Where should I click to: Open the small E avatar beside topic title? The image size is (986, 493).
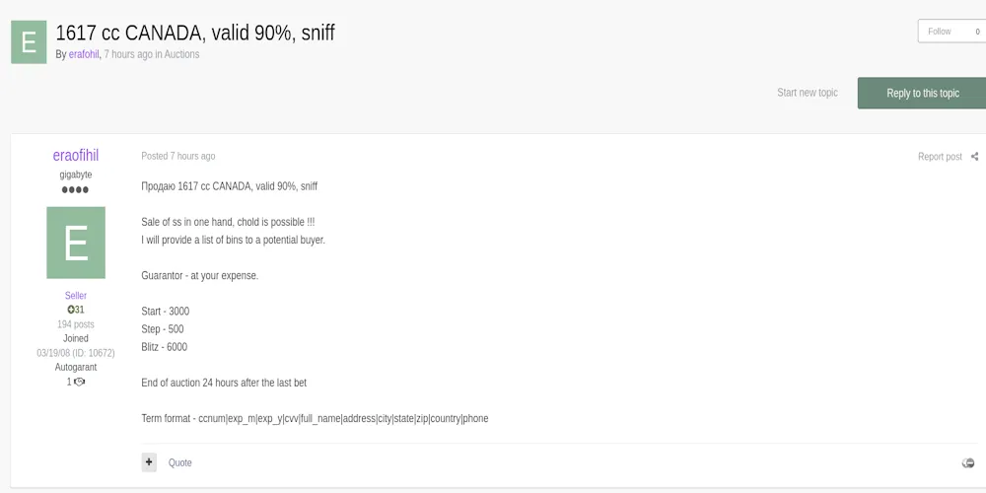pyautogui.click(x=29, y=41)
